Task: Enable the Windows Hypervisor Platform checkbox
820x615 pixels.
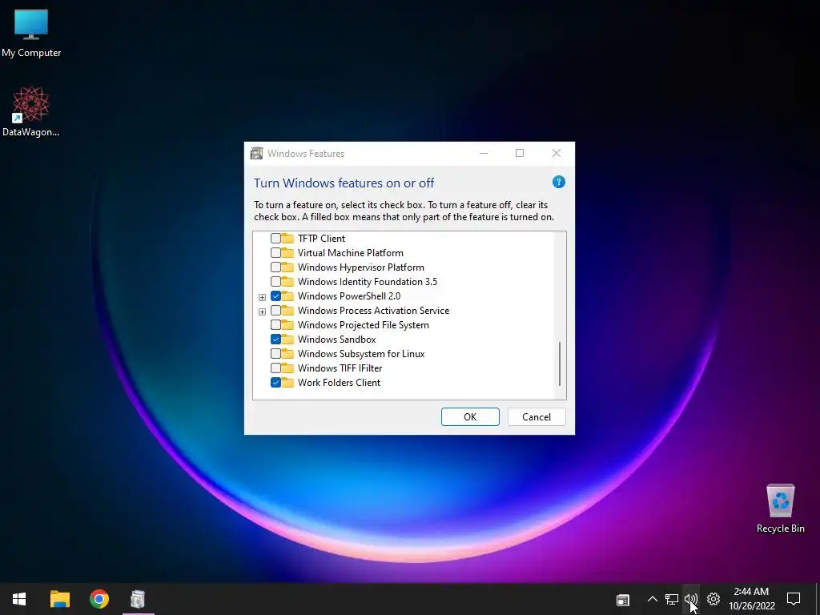Action: point(275,267)
